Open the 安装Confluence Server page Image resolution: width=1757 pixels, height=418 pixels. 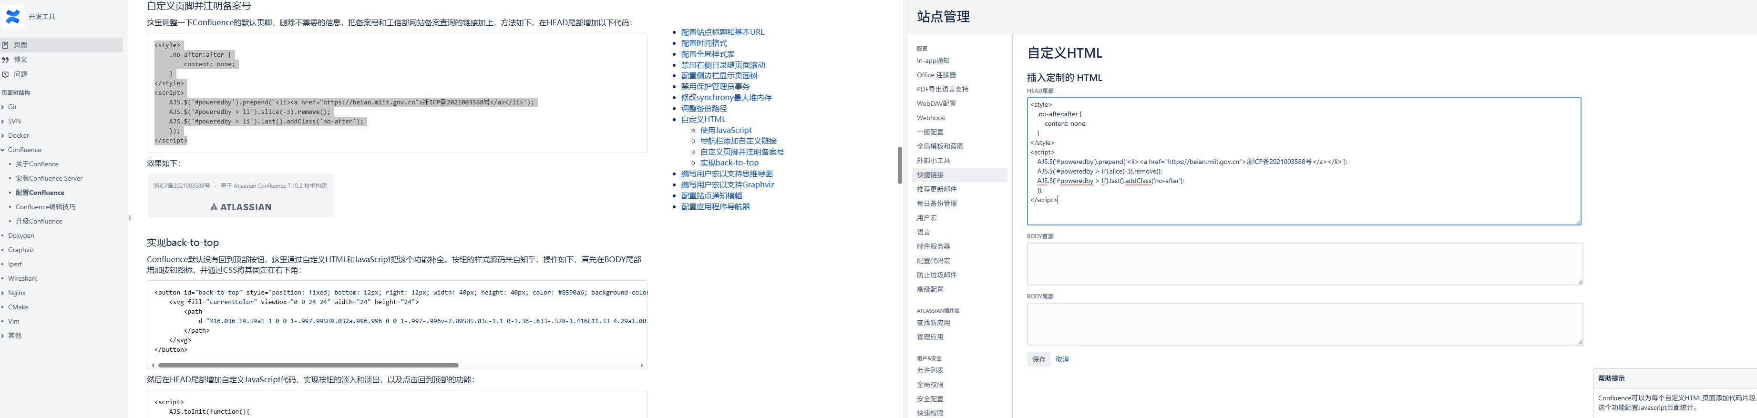(x=49, y=179)
